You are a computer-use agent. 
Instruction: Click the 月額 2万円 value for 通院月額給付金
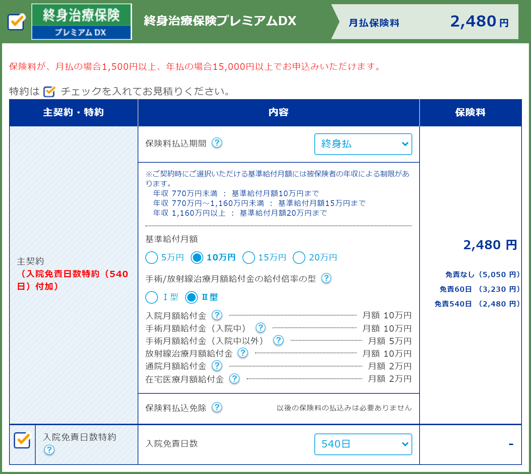390,366
